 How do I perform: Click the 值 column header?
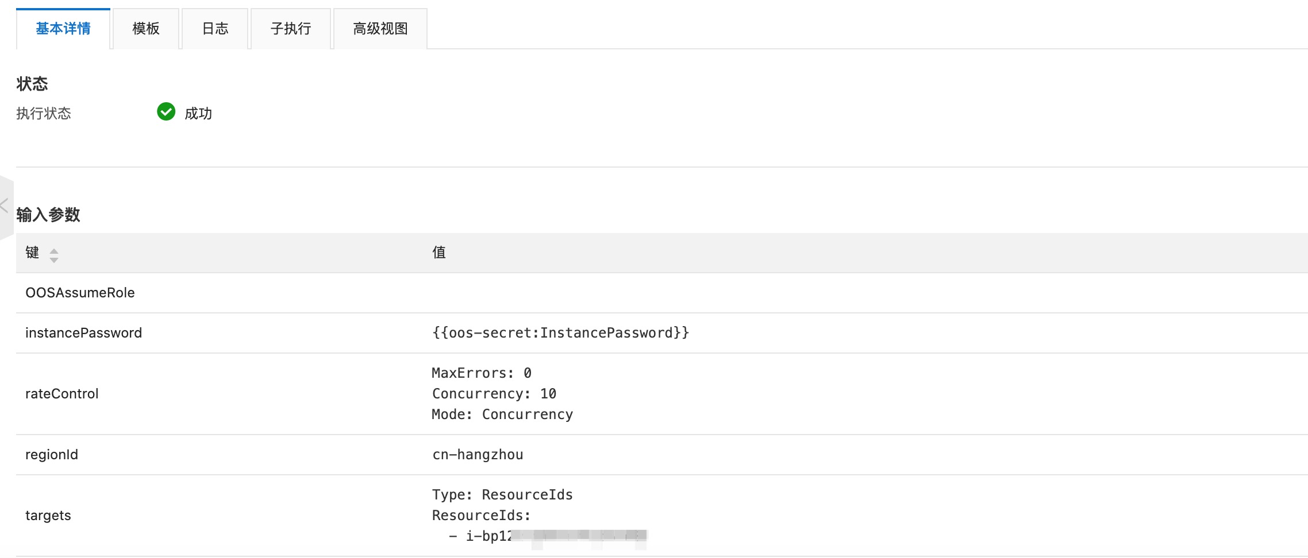(x=439, y=253)
